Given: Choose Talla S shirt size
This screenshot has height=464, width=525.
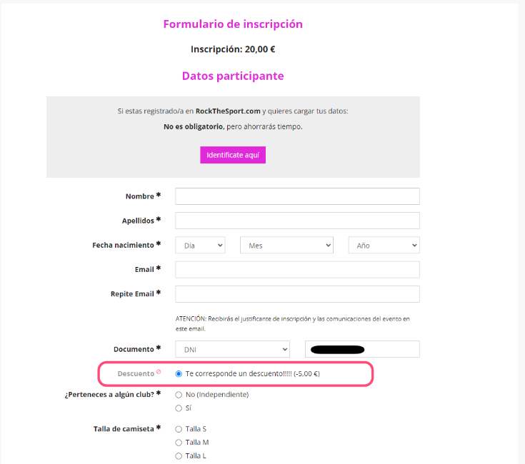Looking at the screenshot, I should [x=179, y=429].
